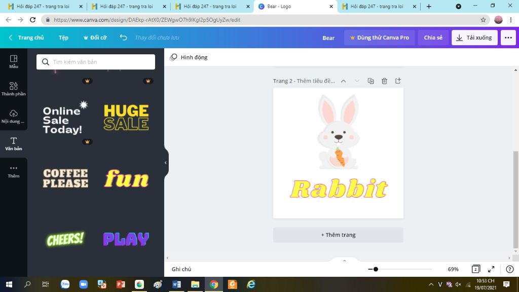The height and width of the screenshot is (292, 519).
Task: Click the Hình động animation button
Action: (189, 57)
